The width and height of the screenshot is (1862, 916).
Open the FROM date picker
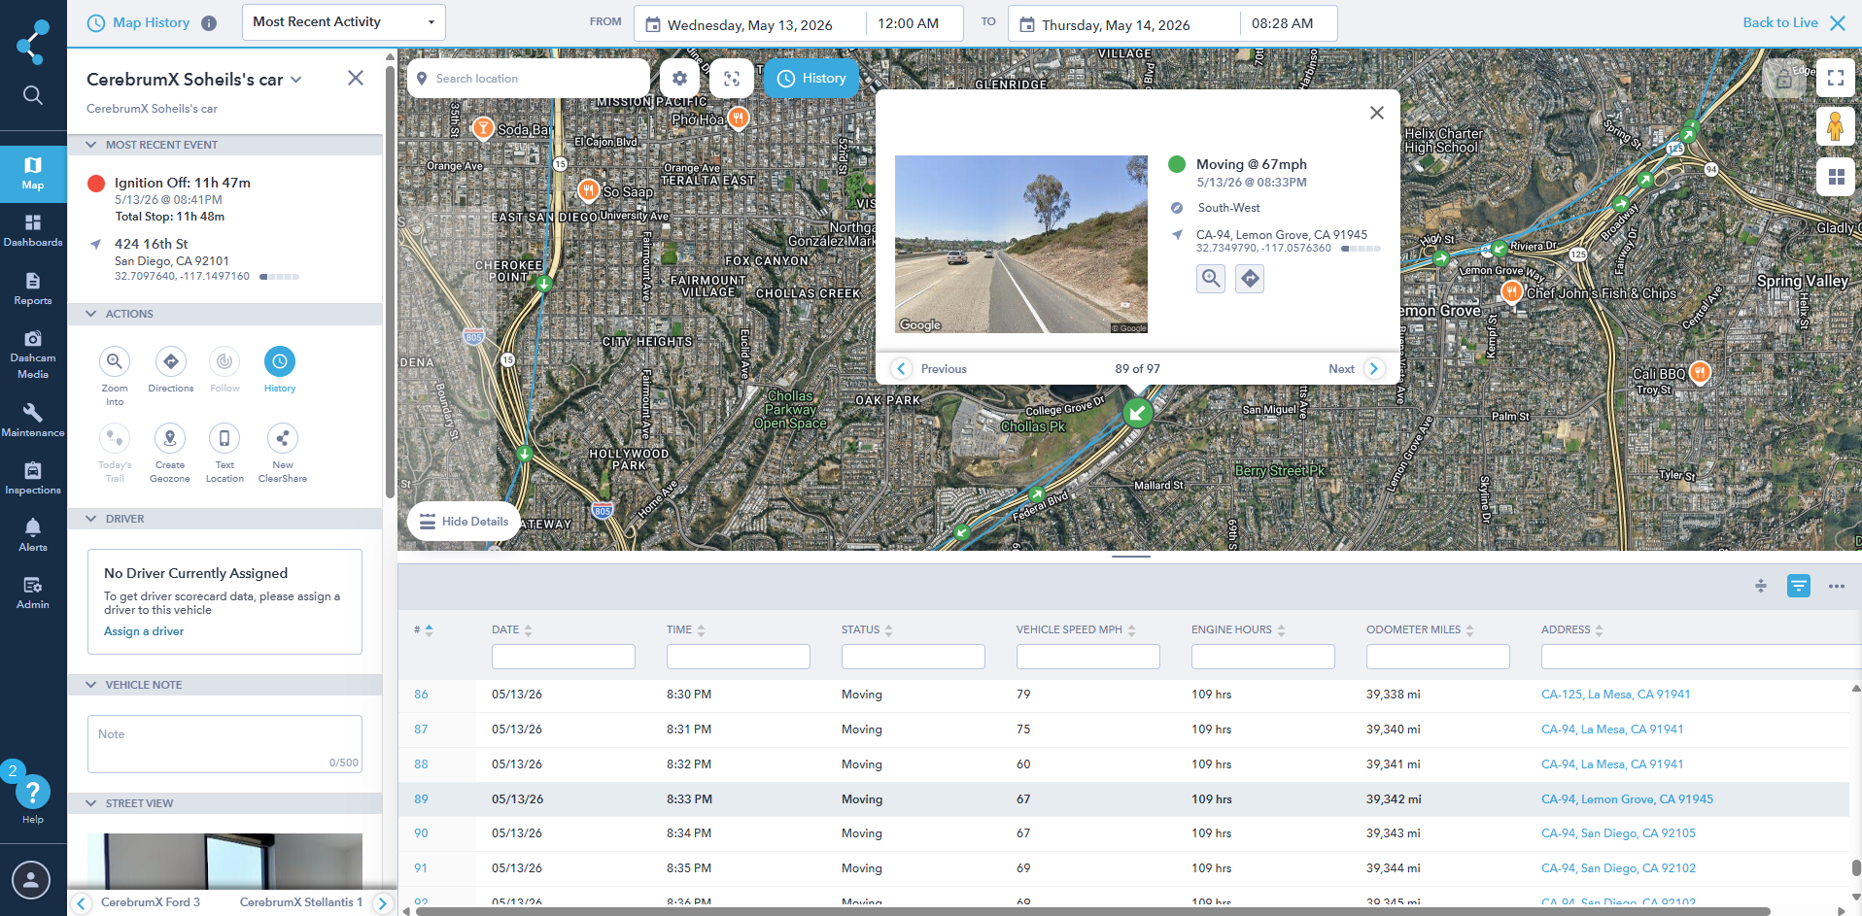(749, 24)
